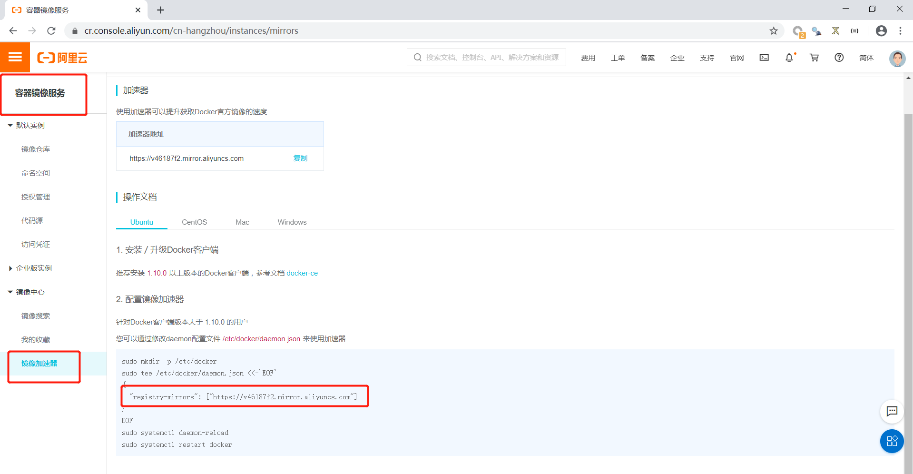Select 镜像加速器 in the sidebar
The height and width of the screenshot is (474, 913).
[x=39, y=364]
